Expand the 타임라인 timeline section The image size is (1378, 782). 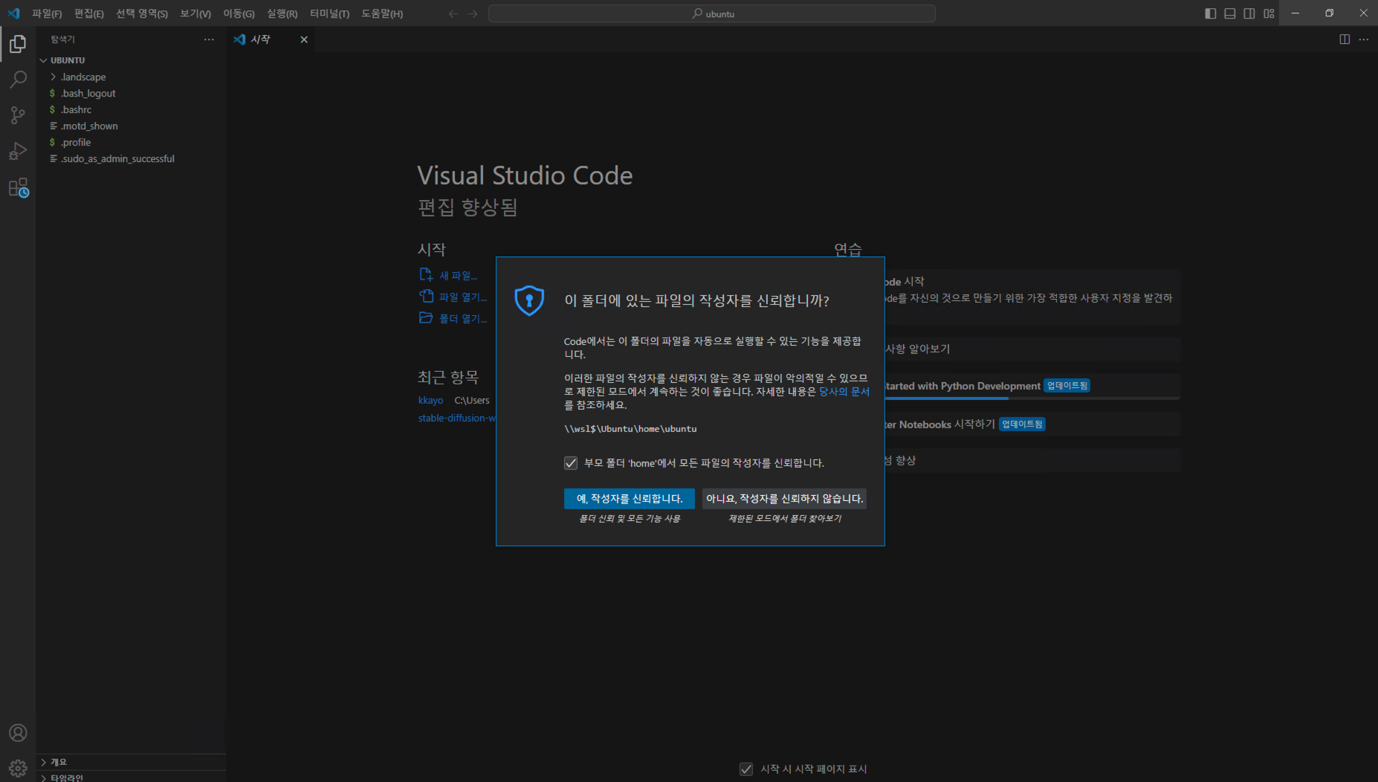coord(131,778)
